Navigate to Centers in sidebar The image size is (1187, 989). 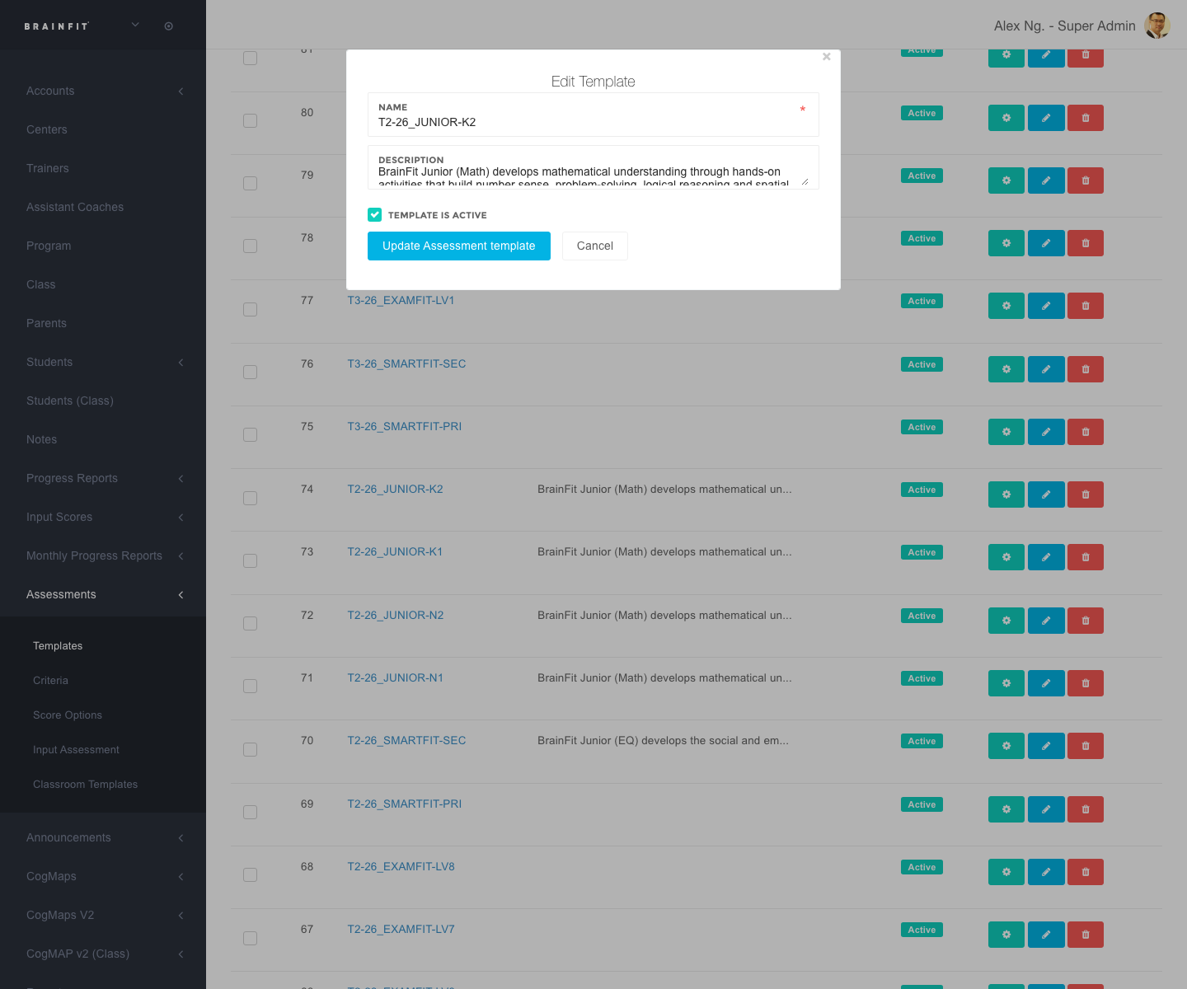(47, 129)
